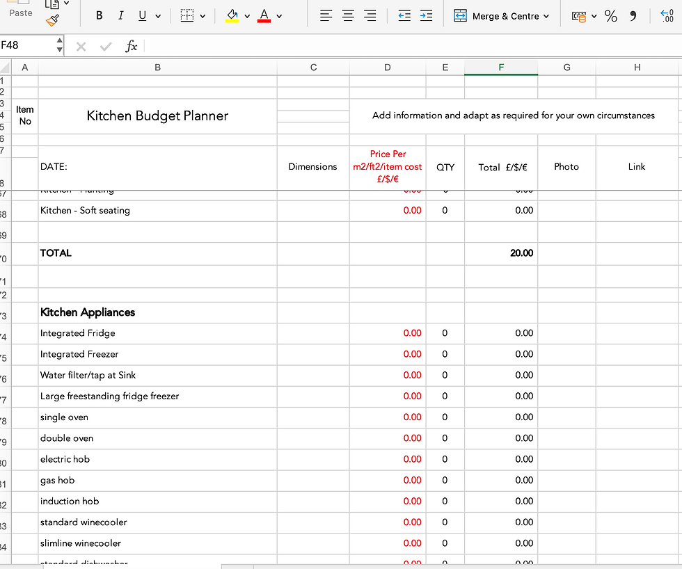Click the Total £/$/€ header cell
Image resolution: width=682 pixels, height=569 pixels.
[x=501, y=168]
